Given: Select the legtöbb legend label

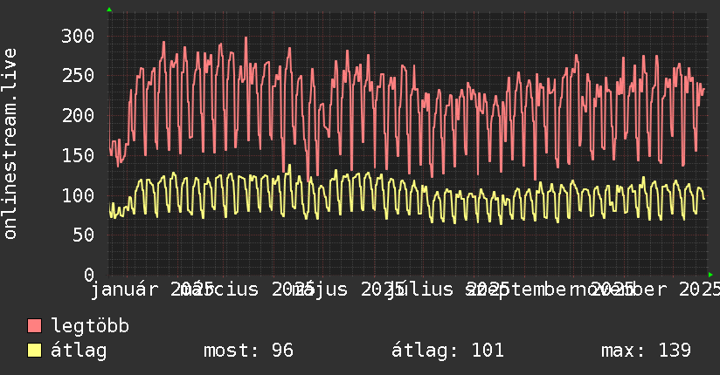Looking at the screenshot, I should 90,326.
